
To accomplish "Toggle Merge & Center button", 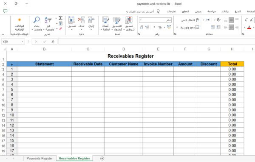I will (x=190, y=27).
